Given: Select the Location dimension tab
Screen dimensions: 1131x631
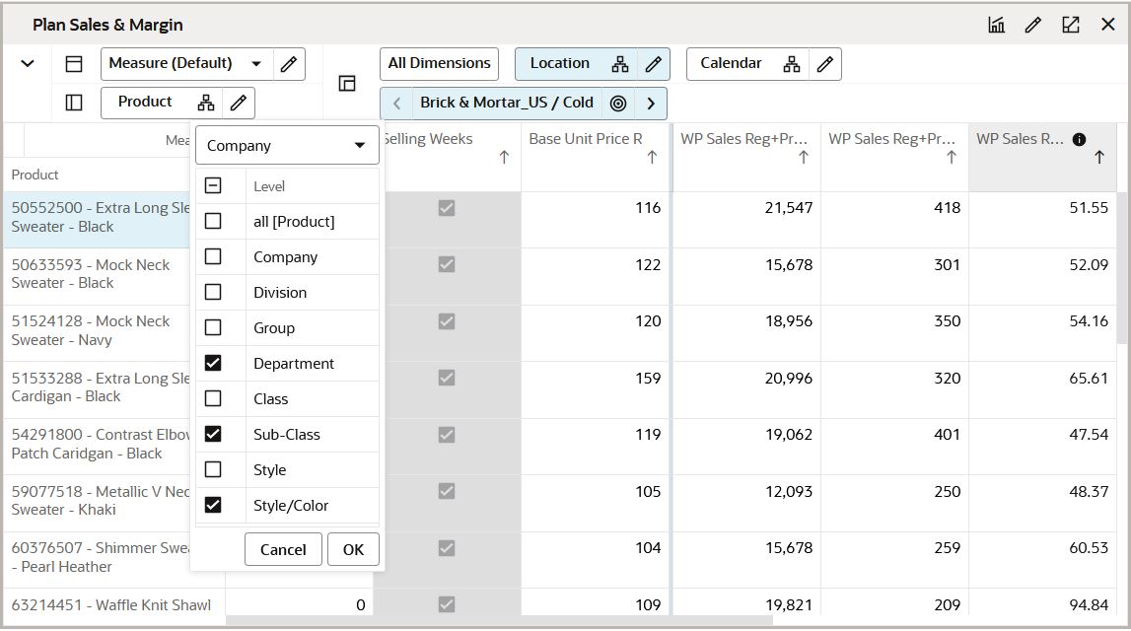Looking at the screenshot, I should [560, 64].
